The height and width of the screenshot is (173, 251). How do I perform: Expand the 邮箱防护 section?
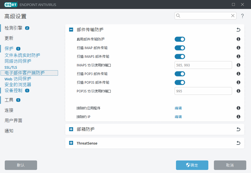pyautogui.click(x=71, y=129)
